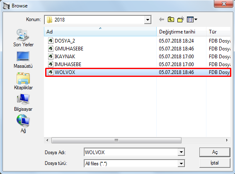This screenshot has height=174, width=235.
Task: Create a new folder
Action: point(181,19)
